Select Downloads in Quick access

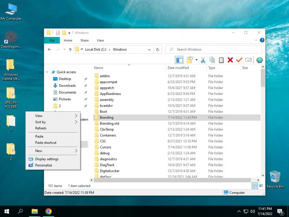pos(67,85)
